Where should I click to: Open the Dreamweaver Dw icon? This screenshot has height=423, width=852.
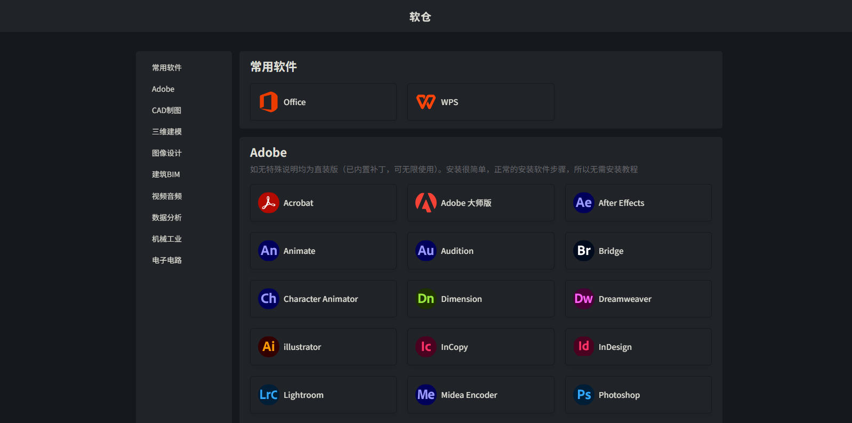(584, 299)
